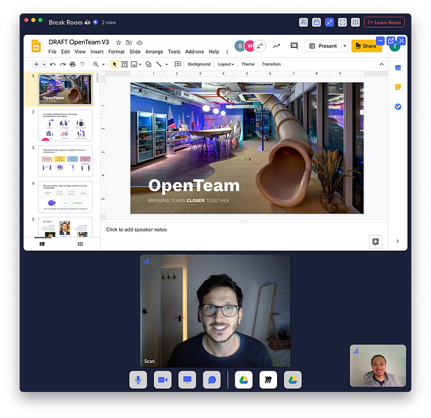Open the View menu

[80, 52]
